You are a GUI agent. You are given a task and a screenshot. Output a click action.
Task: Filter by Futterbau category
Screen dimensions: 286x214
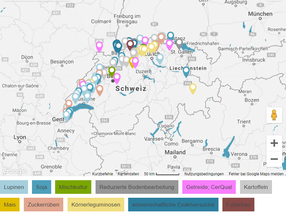[x=238, y=205]
